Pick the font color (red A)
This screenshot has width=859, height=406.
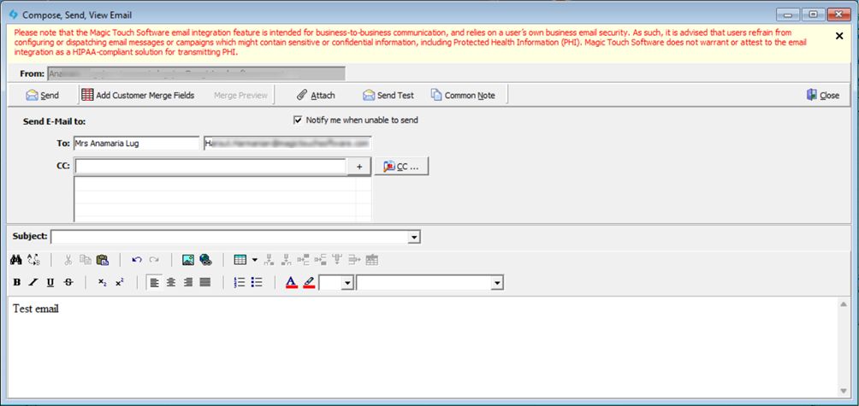point(291,282)
